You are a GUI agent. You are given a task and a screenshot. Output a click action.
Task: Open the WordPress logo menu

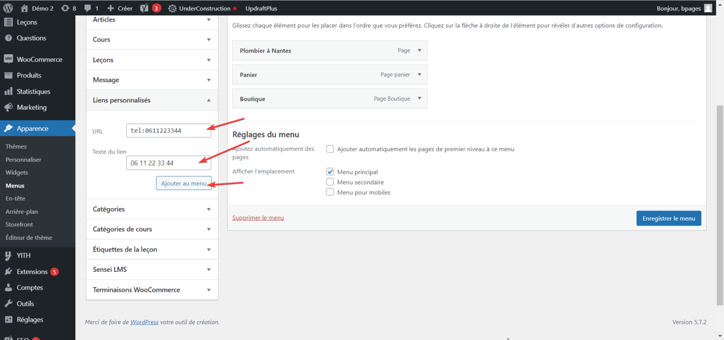[x=8, y=8]
